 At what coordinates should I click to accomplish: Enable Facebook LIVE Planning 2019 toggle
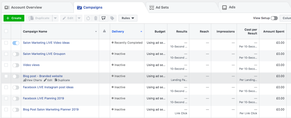16,99
